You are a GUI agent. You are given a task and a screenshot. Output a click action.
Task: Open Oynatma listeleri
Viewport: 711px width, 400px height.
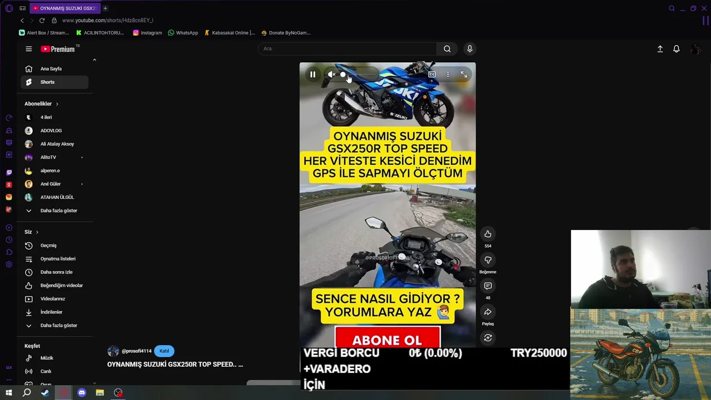pyautogui.click(x=54, y=259)
